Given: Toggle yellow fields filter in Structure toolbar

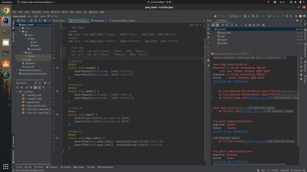Looking at the screenshot, I should pyautogui.click(x=35, y=87).
